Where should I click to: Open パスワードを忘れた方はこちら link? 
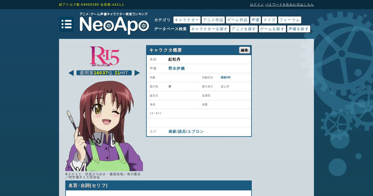pos(289,5)
